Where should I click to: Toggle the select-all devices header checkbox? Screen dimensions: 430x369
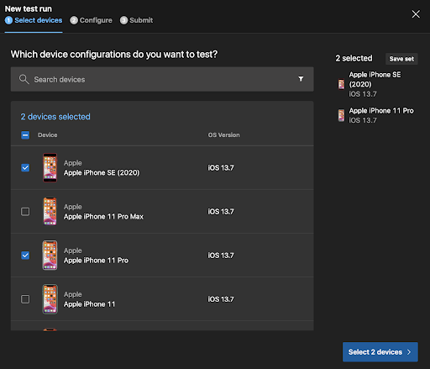click(x=25, y=135)
